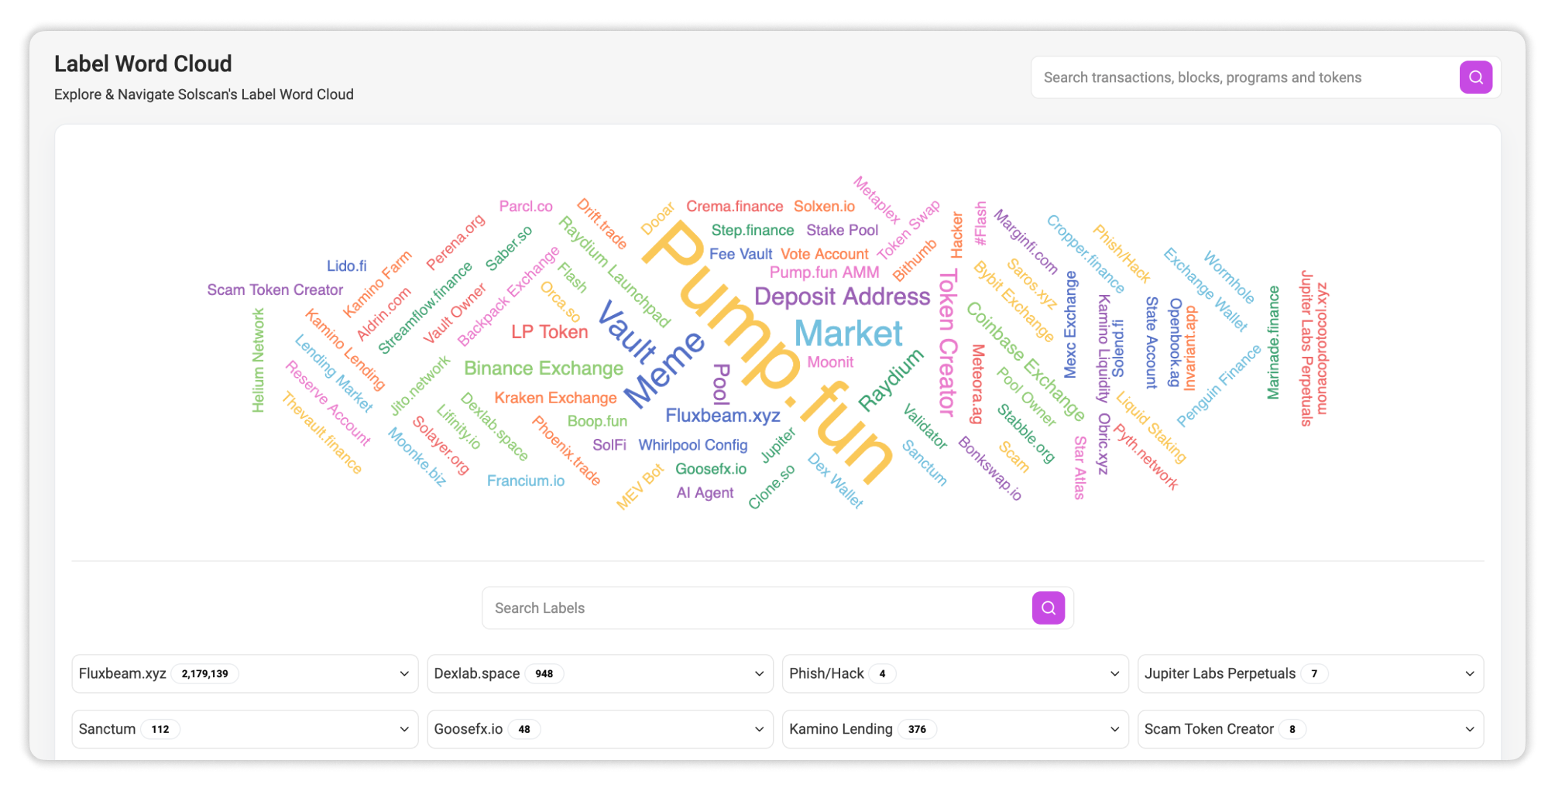
Task: Click the Search Labels magnifier button
Action: click(1048, 608)
